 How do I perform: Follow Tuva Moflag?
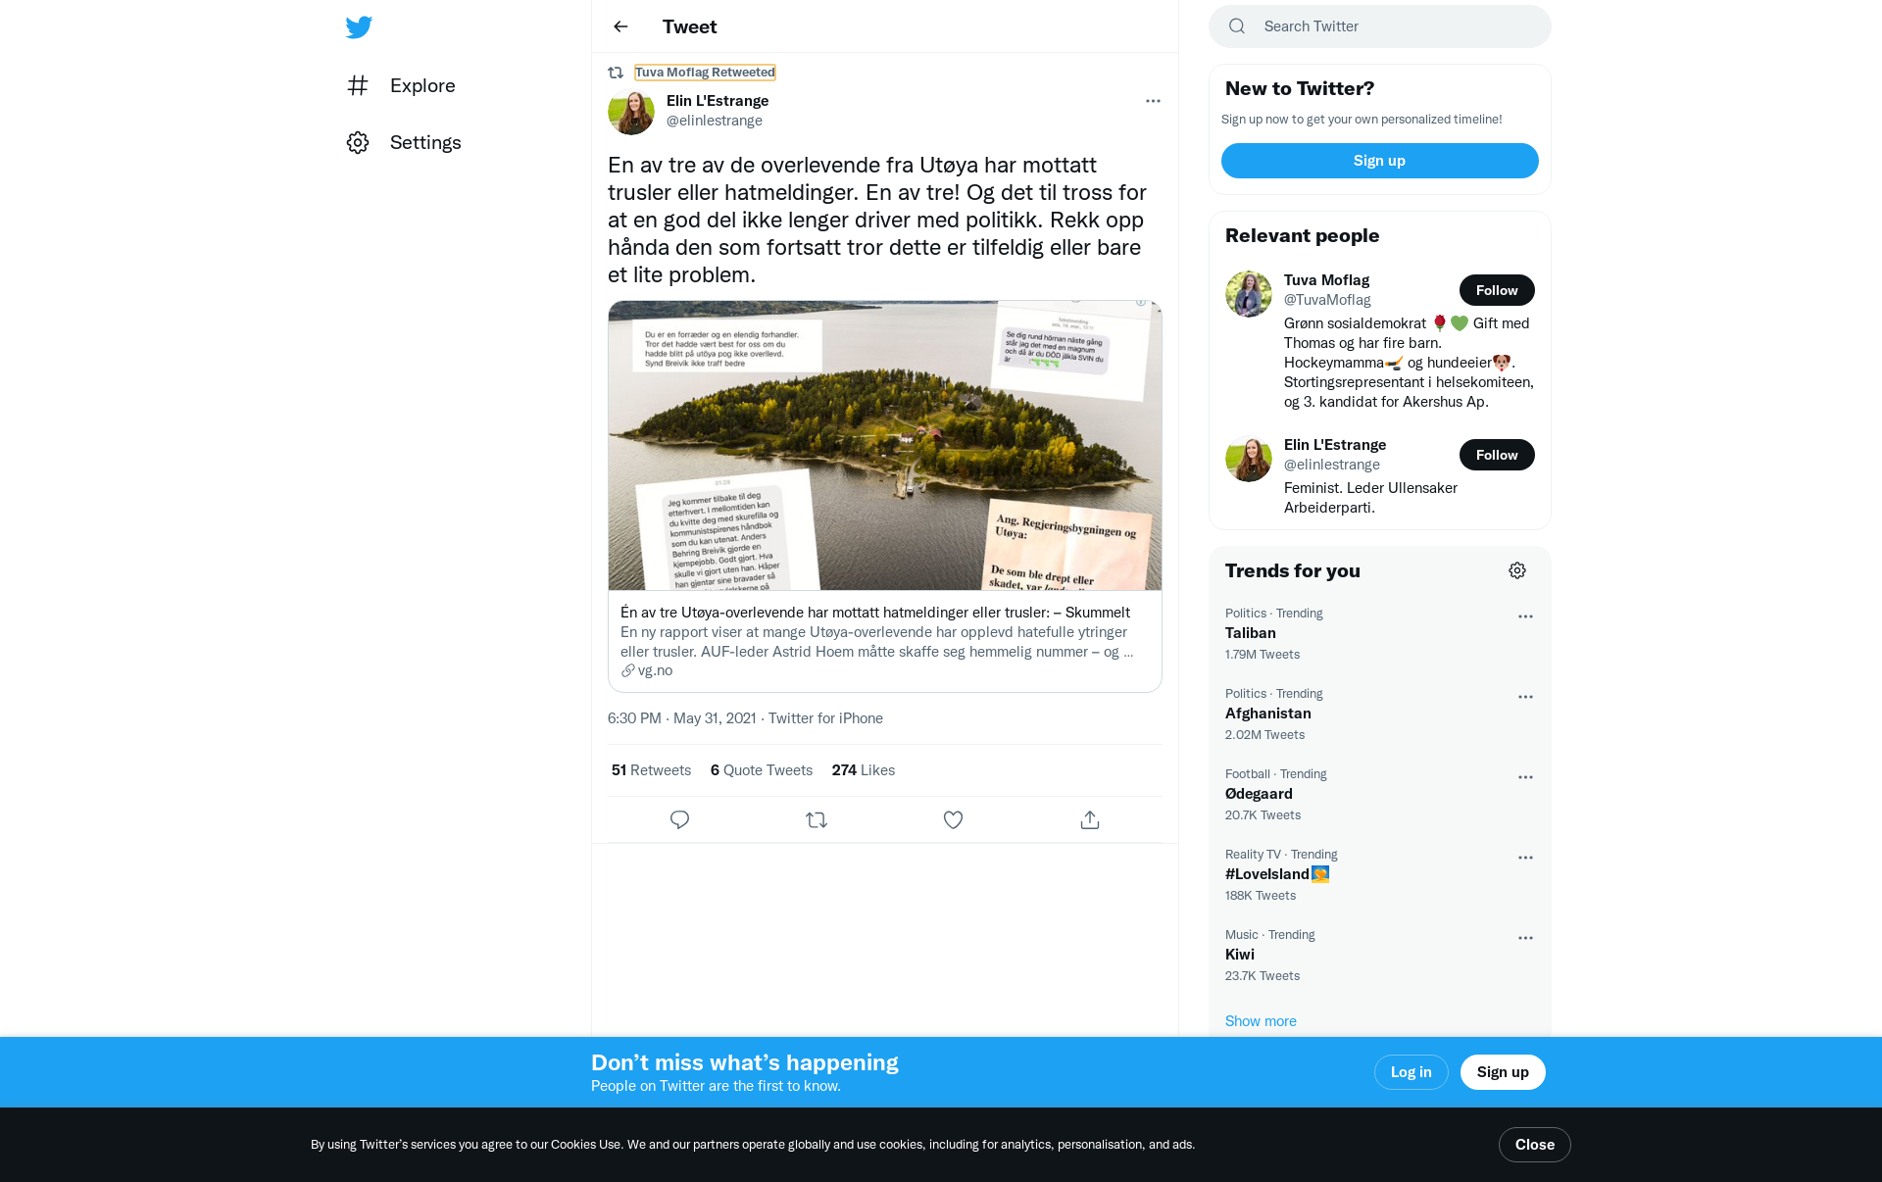1497,290
